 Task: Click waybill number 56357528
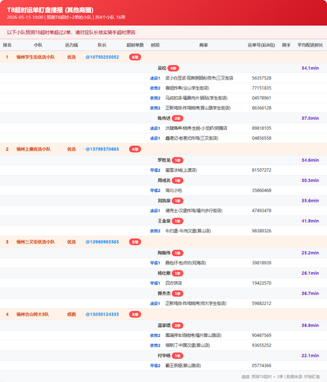(261, 78)
